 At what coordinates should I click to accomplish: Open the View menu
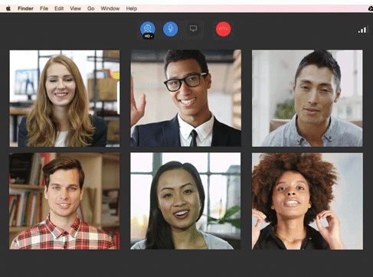point(75,8)
